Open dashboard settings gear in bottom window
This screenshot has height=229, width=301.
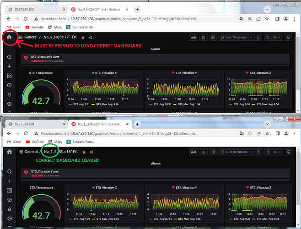[213, 152]
